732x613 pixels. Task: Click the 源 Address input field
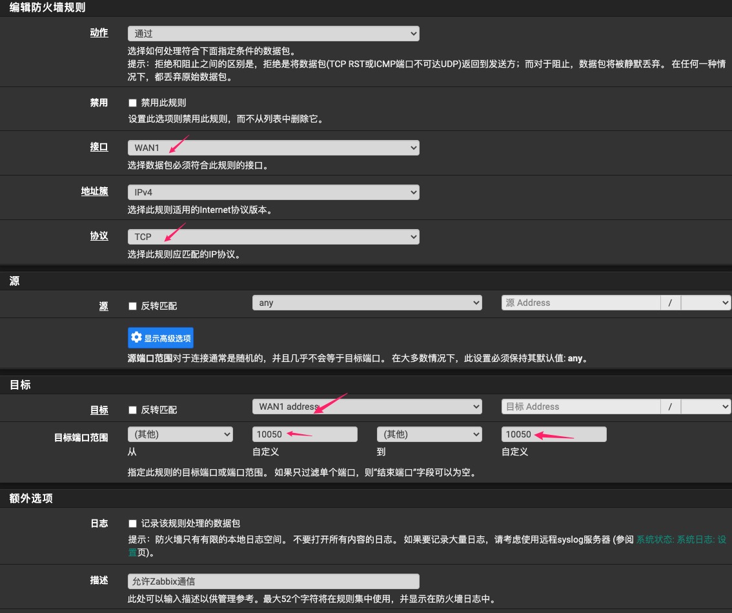tap(581, 303)
